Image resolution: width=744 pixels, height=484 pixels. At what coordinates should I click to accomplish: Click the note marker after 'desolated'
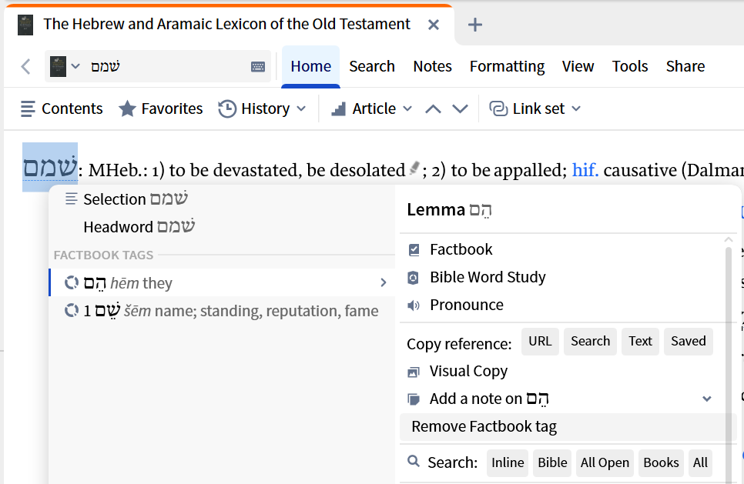[415, 169]
